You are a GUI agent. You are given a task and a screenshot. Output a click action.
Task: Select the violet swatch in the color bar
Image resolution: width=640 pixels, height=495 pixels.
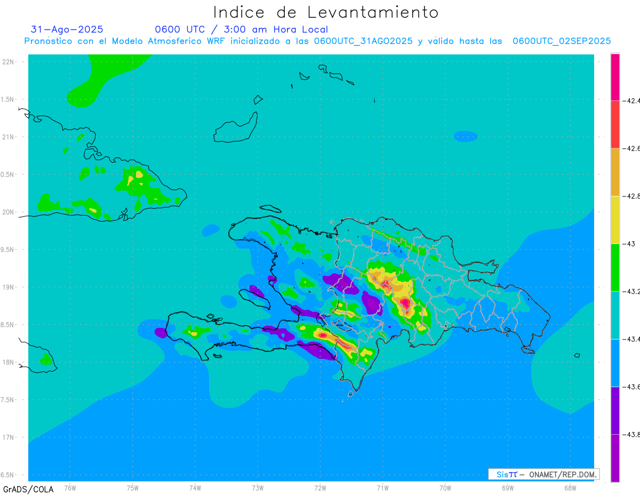[615, 410]
